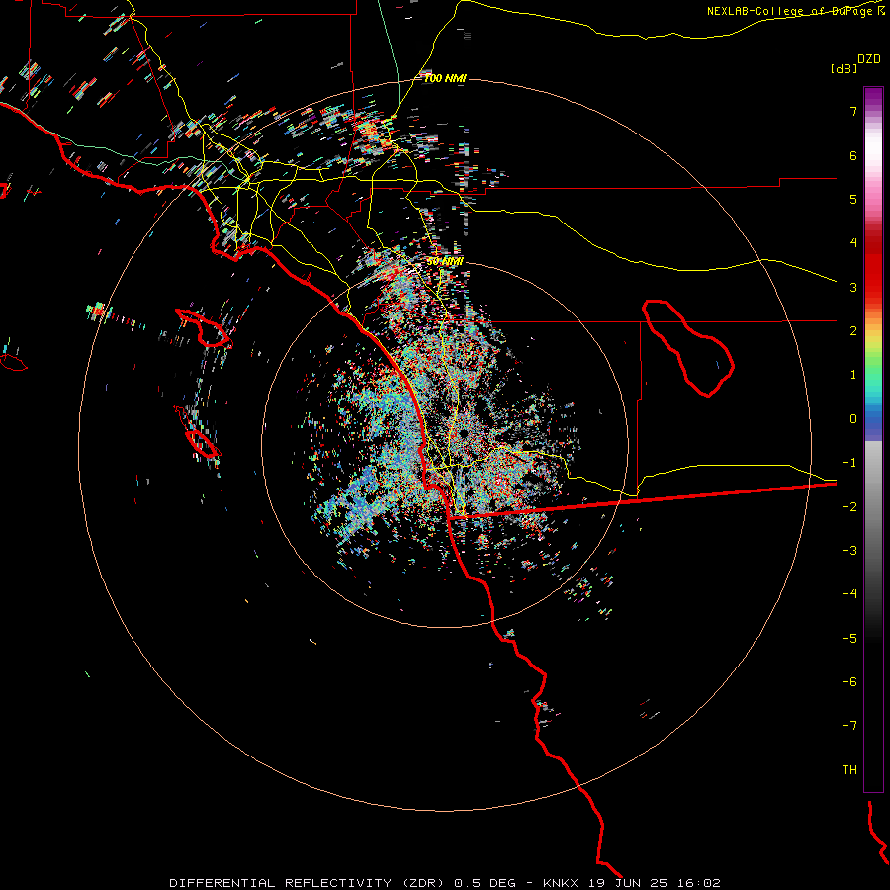Click the scale value 7 on the legend
The image size is (890, 890).
point(853,111)
